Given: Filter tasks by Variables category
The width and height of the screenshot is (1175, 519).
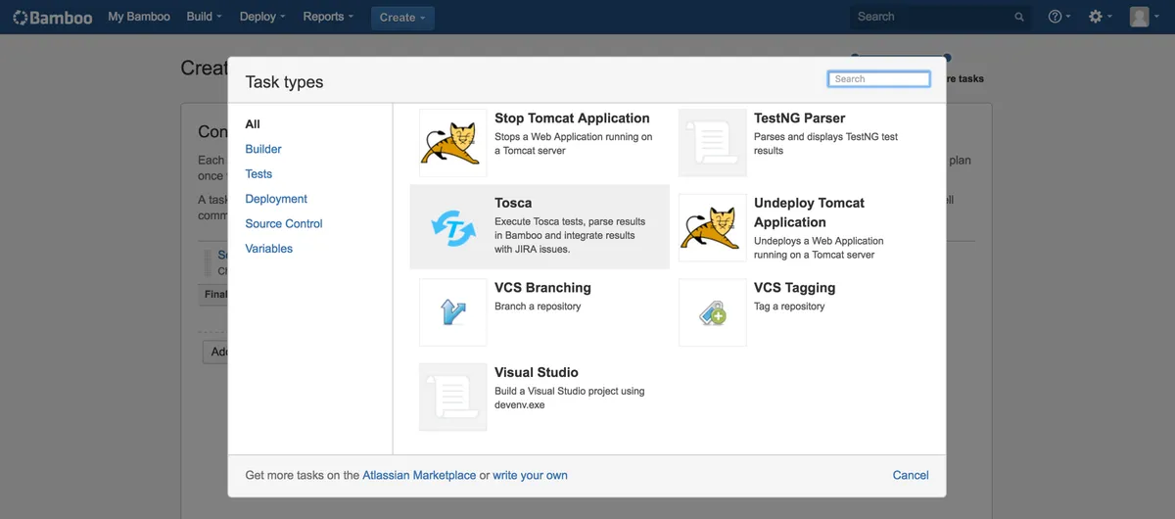Looking at the screenshot, I should pos(269,249).
